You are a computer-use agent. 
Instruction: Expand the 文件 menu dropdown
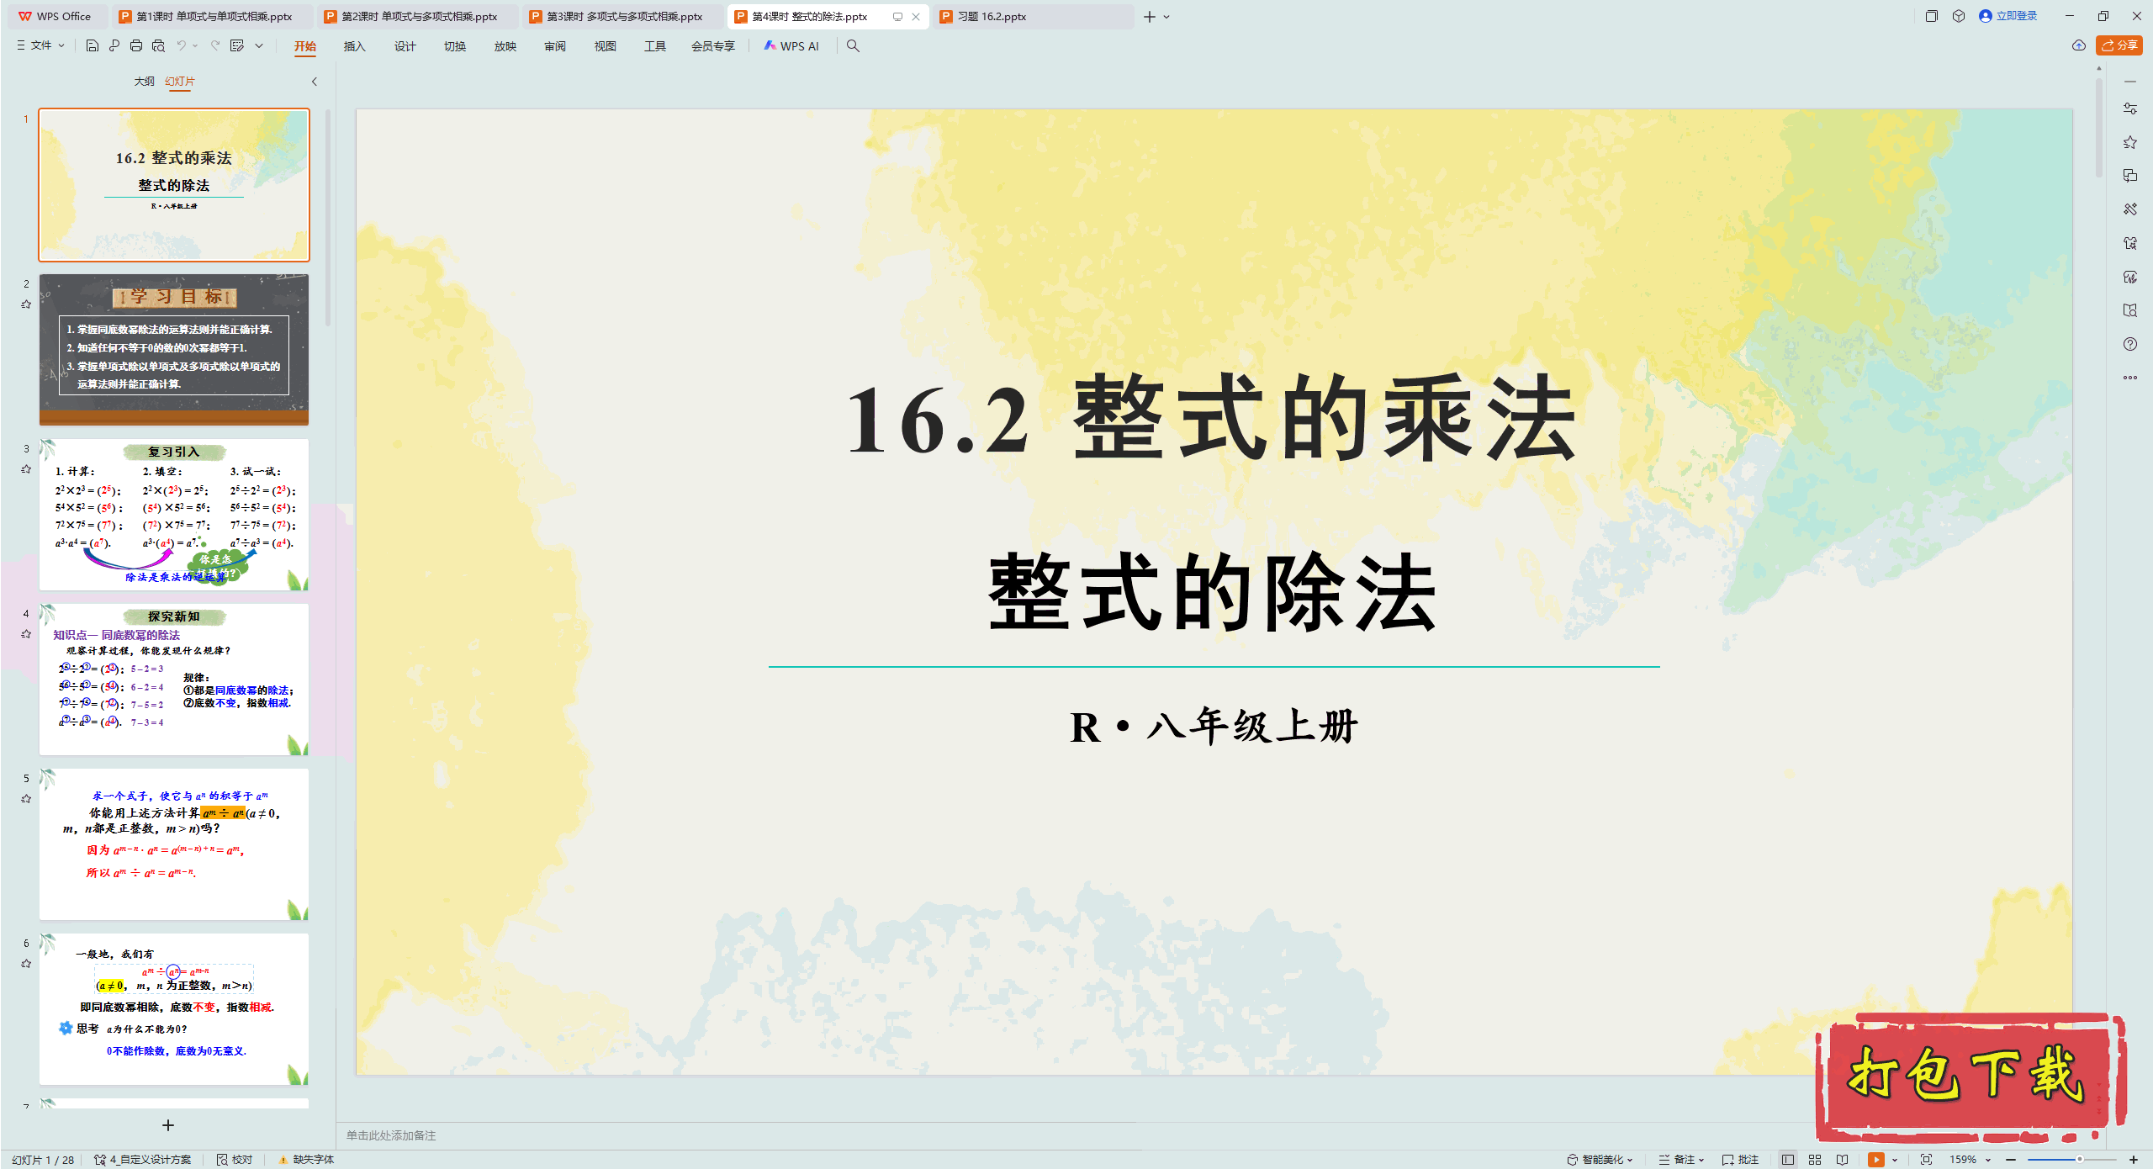[x=40, y=46]
